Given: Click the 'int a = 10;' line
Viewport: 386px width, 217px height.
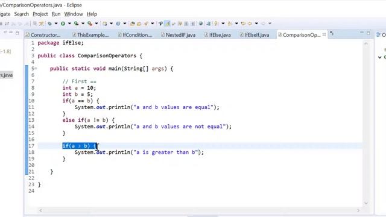Looking at the screenshot, I should [79, 88].
